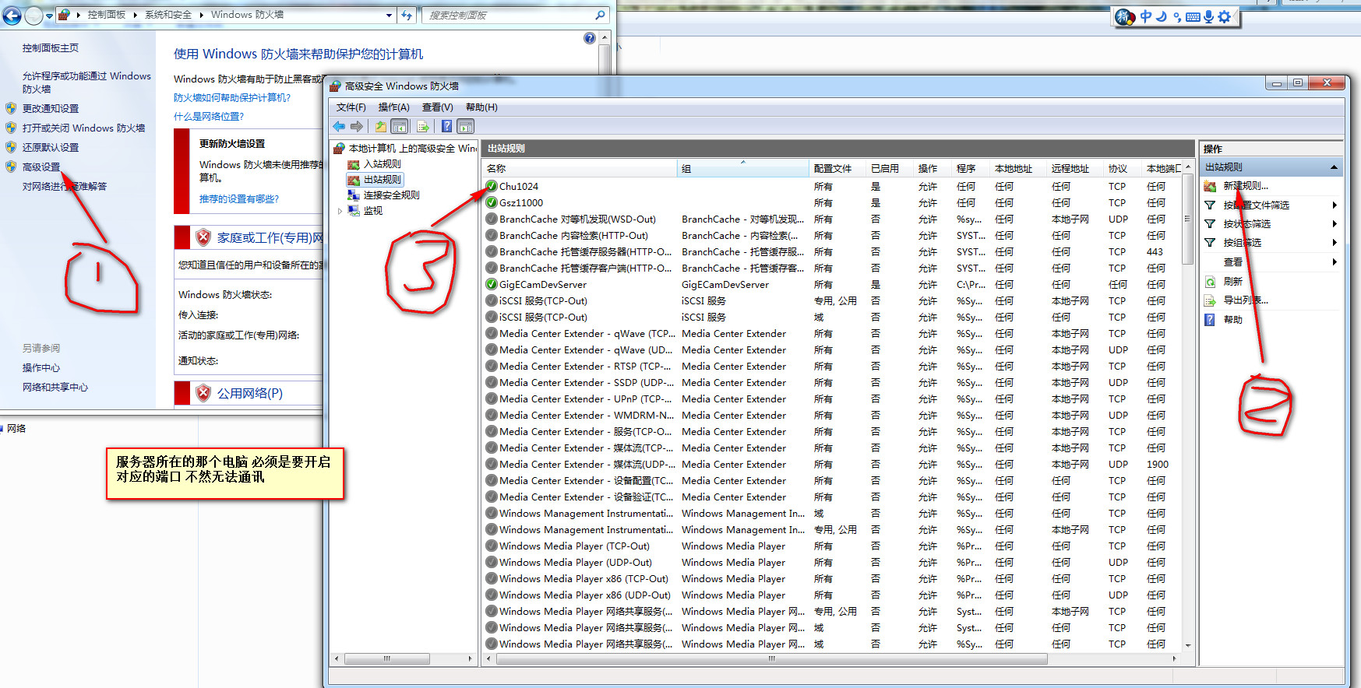Click 操作中心 link

[x=41, y=368]
